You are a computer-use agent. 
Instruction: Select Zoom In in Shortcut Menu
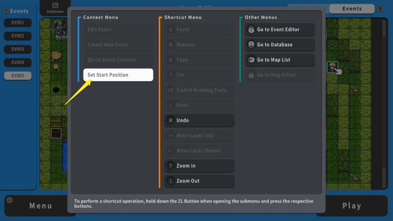click(x=199, y=165)
